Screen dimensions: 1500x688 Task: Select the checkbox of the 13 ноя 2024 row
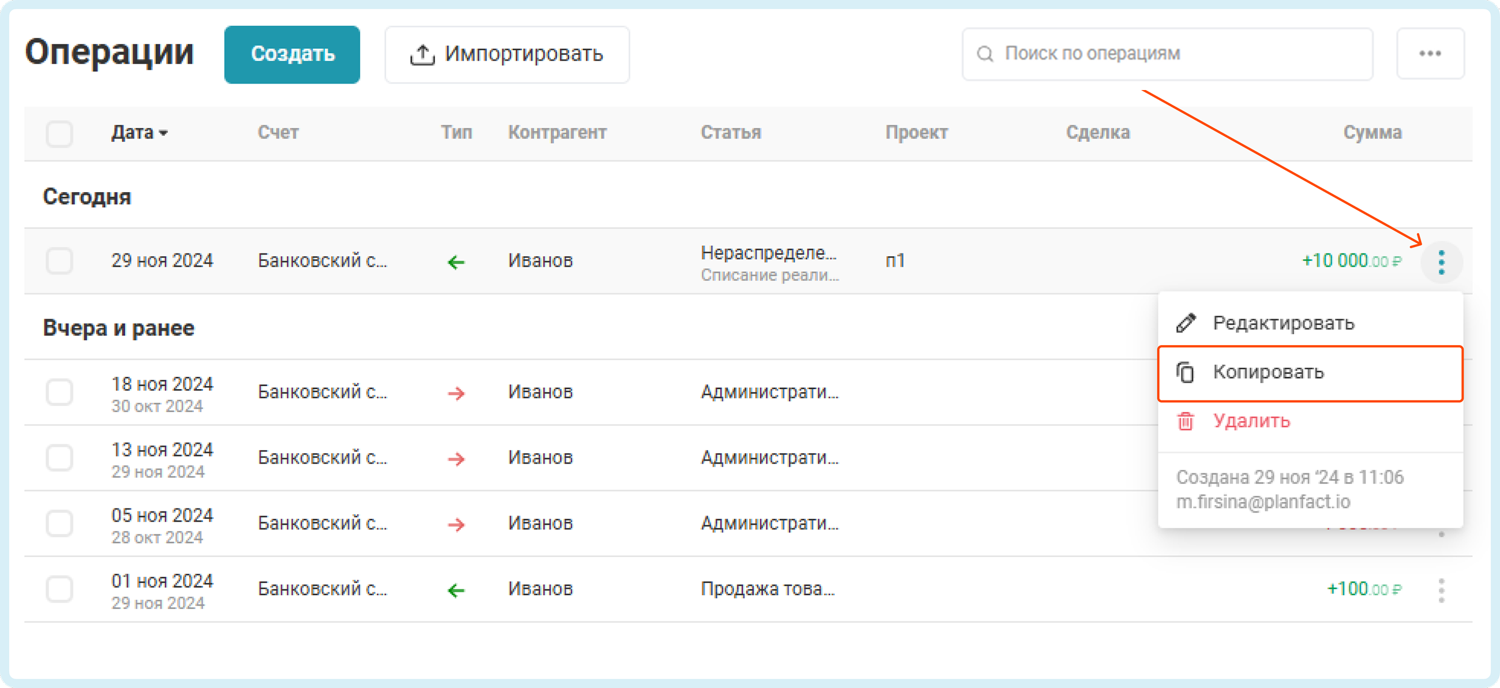59,458
